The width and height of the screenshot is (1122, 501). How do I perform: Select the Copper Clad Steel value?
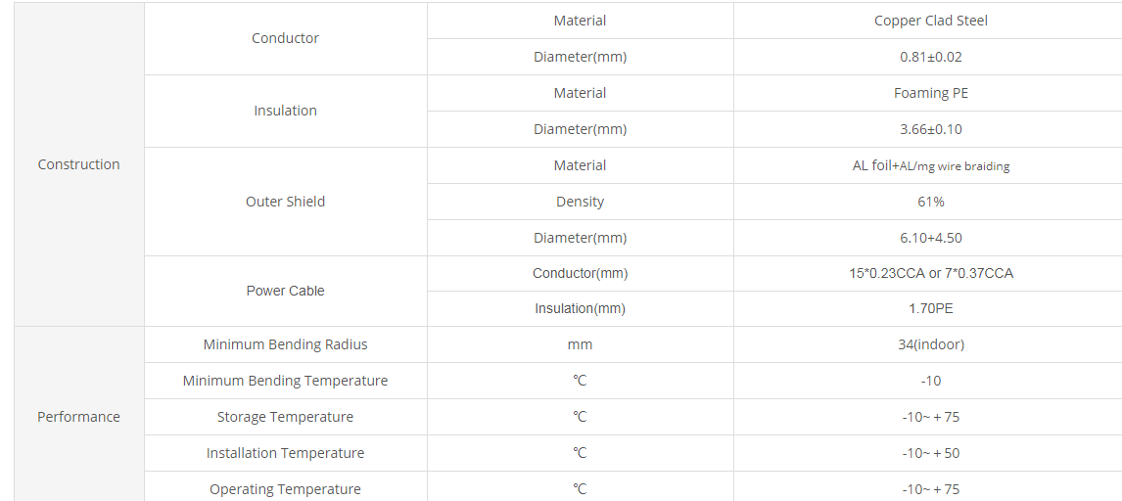(x=930, y=21)
